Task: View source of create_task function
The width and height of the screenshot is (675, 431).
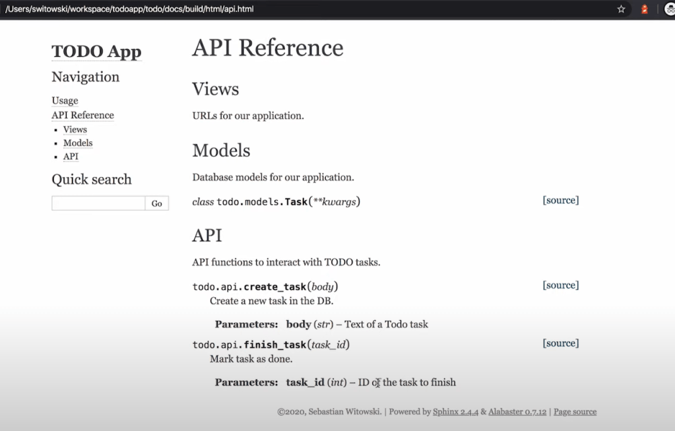Action: click(560, 285)
